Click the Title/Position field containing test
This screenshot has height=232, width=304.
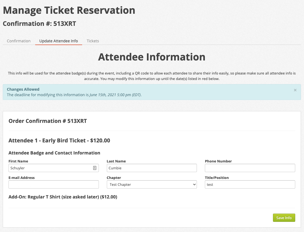[x=250, y=184]
